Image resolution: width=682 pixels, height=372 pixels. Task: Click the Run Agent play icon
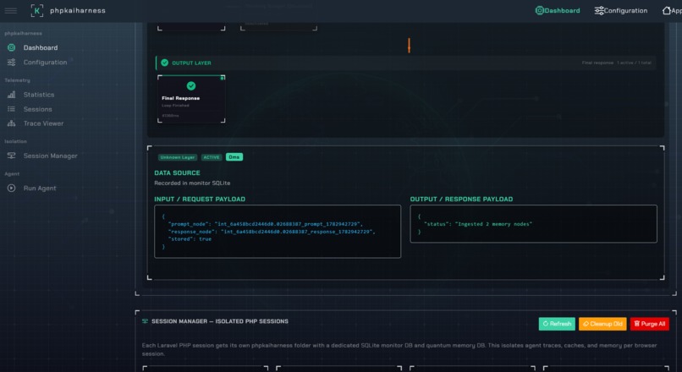click(11, 189)
